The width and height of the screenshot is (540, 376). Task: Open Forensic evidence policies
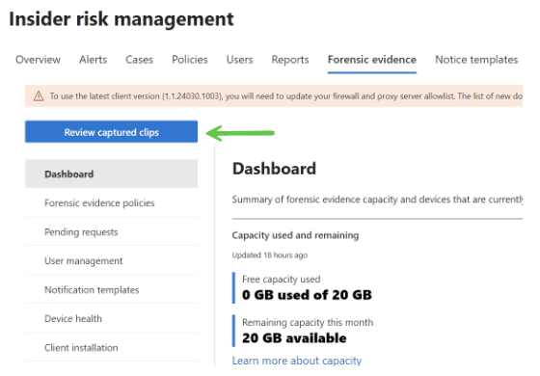coord(111,202)
